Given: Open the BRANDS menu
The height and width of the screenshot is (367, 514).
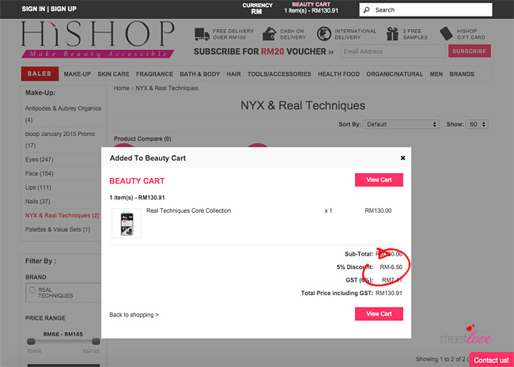Looking at the screenshot, I should [x=462, y=74].
